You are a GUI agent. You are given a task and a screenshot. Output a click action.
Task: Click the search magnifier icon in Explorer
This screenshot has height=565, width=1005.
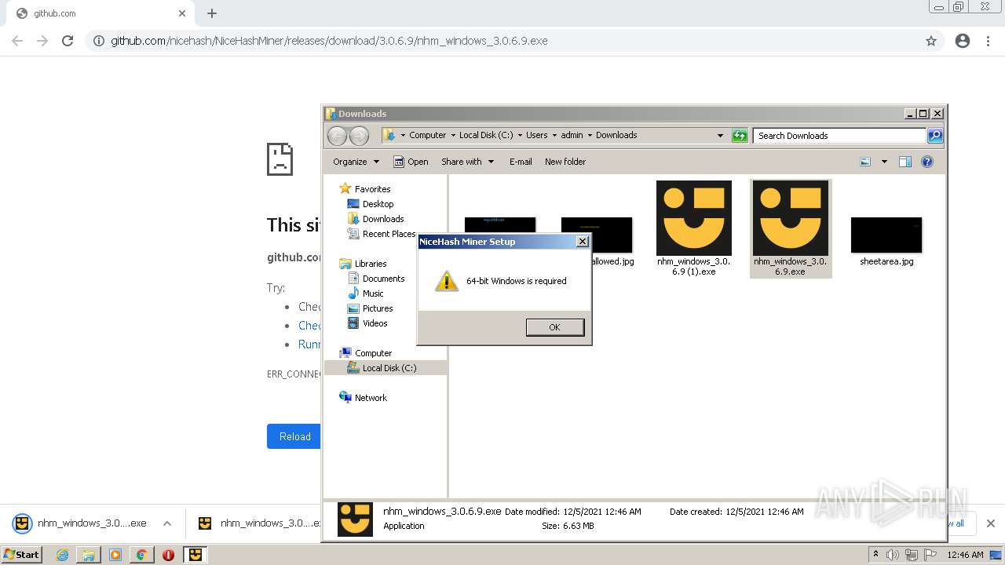pos(934,136)
